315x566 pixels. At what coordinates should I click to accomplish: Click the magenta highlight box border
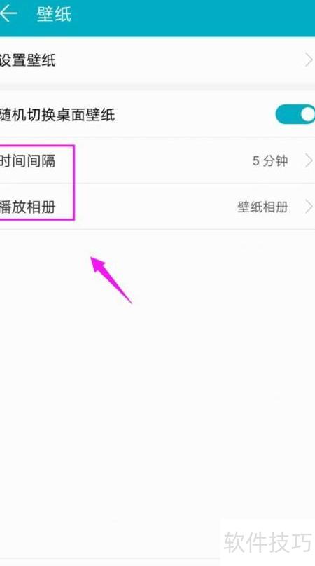click(x=74, y=182)
